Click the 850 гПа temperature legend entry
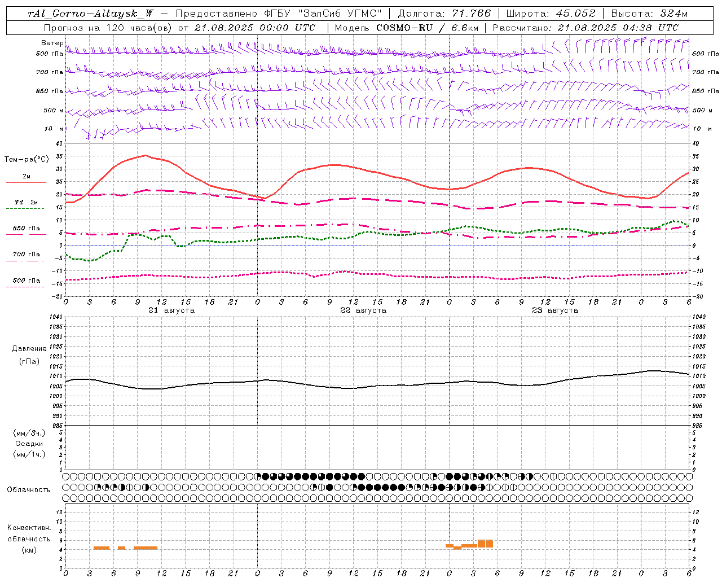The width and height of the screenshot is (722, 578). pos(26,229)
